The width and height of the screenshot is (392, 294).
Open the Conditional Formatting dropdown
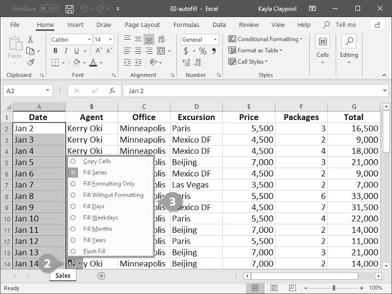click(265, 39)
